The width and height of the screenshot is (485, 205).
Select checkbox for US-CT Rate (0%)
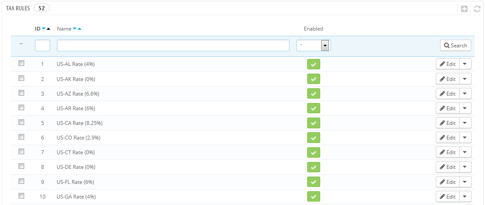coord(21,151)
